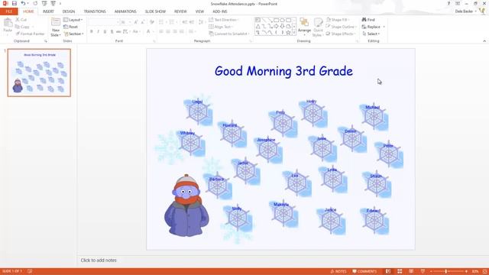
Task: Clear all formatting
Action: pyautogui.click(x=152, y=22)
